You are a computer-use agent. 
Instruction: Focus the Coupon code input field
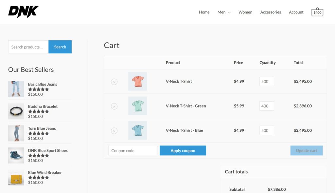pyautogui.click(x=133, y=151)
